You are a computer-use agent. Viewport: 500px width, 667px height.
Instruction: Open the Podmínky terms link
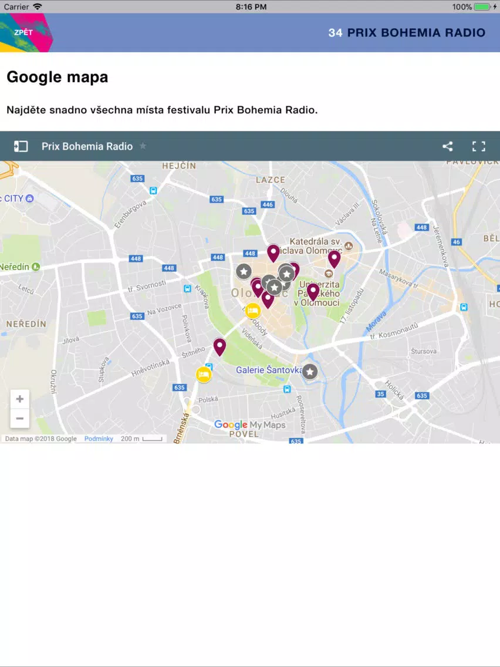[x=99, y=439]
